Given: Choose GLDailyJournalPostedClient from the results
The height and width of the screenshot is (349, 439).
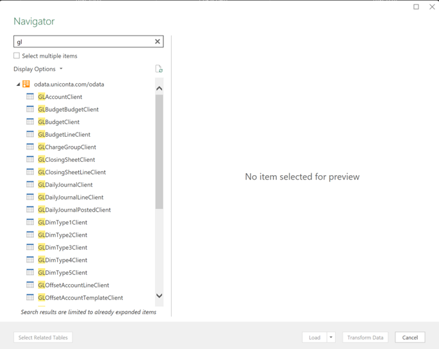Looking at the screenshot, I should pyautogui.click(x=74, y=210).
